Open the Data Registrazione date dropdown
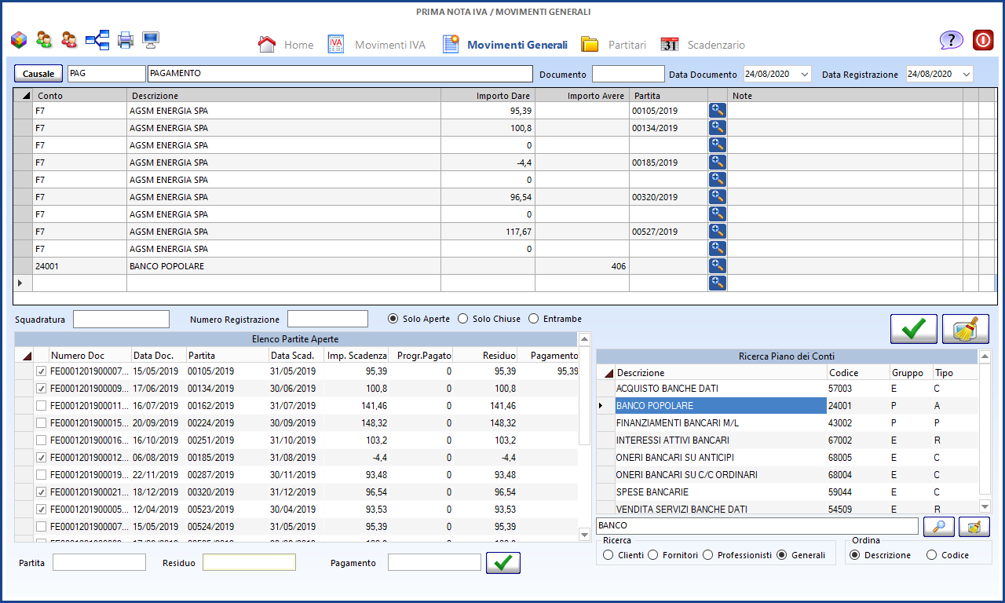 pos(966,74)
